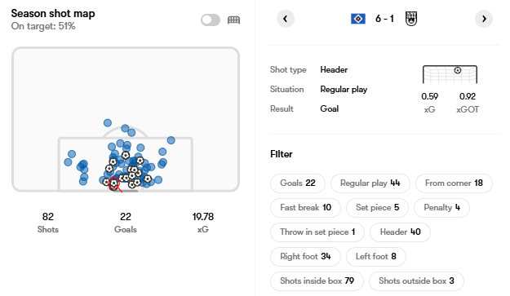Image resolution: width=510 pixels, height=296 pixels.
Task: Go to the previous shot with left chevron
Action: (x=286, y=19)
